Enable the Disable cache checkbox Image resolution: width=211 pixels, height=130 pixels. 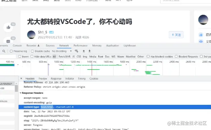[x=32, y=51]
